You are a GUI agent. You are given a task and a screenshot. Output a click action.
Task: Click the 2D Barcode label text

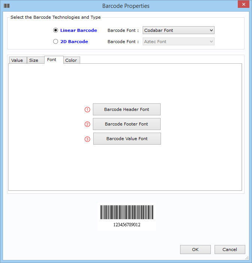click(74, 42)
